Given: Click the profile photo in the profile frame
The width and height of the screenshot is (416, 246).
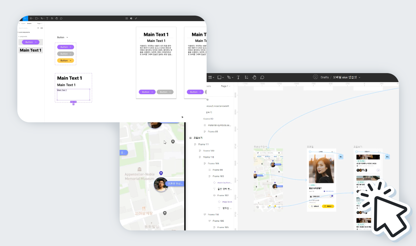Looking at the screenshot, I should (321, 169).
